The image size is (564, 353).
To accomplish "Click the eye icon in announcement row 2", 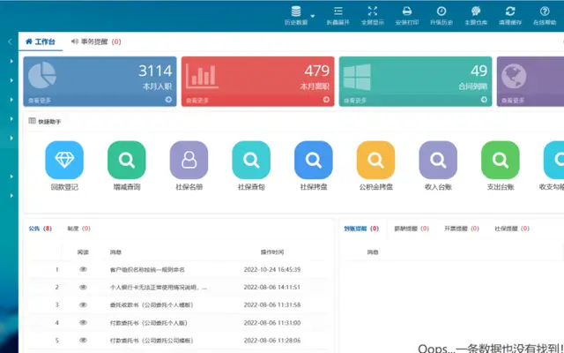I will pos(83,287).
